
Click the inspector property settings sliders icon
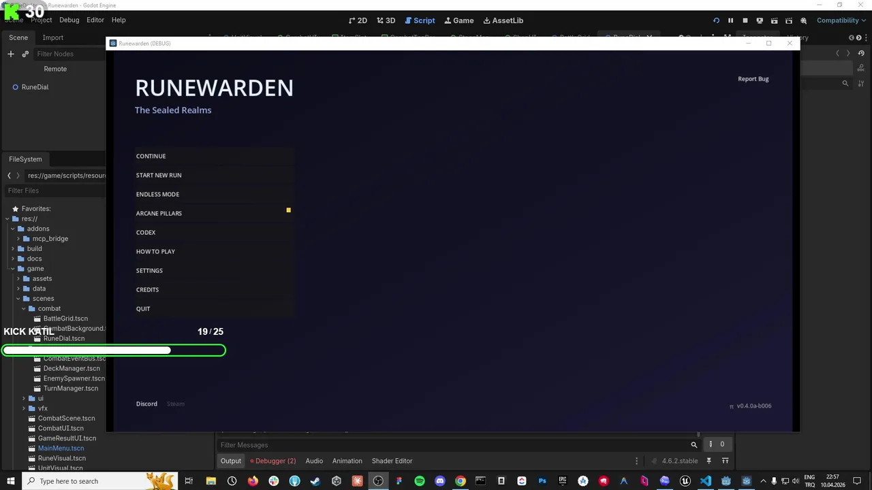click(x=861, y=83)
